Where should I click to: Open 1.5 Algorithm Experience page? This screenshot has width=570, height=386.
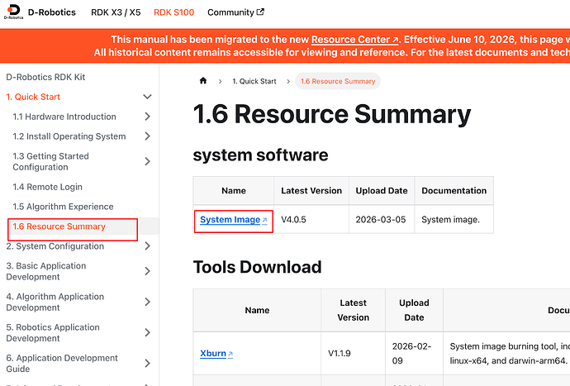[63, 207]
